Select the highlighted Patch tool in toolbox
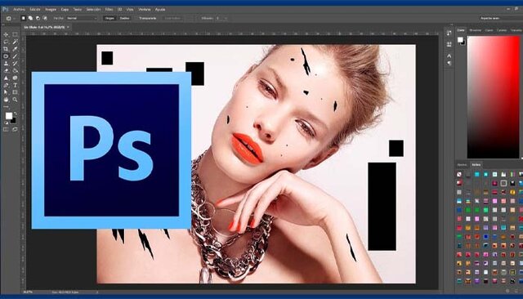The image size is (523, 299). click(6, 56)
